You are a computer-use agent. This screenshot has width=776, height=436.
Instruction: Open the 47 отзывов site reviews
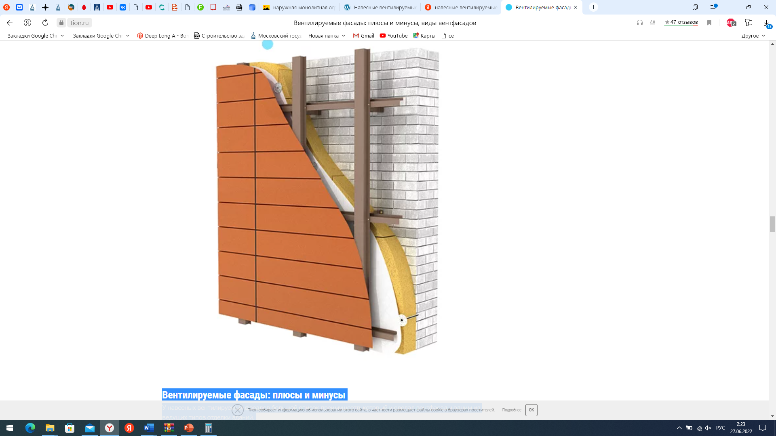pos(681,22)
